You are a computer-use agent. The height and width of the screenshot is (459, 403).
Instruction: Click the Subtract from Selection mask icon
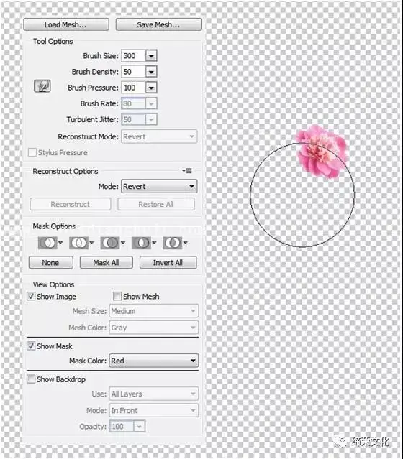pyautogui.click(x=110, y=243)
